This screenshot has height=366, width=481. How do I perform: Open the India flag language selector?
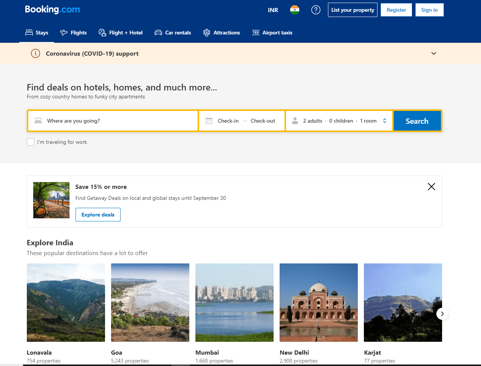pos(295,10)
